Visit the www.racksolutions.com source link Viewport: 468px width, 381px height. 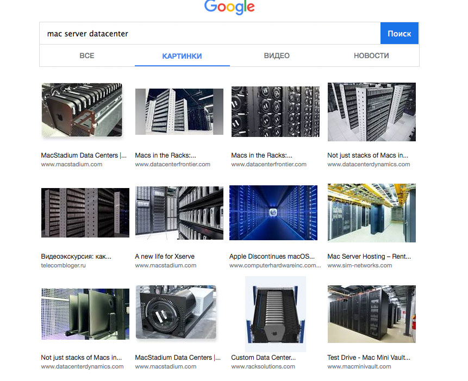click(263, 367)
